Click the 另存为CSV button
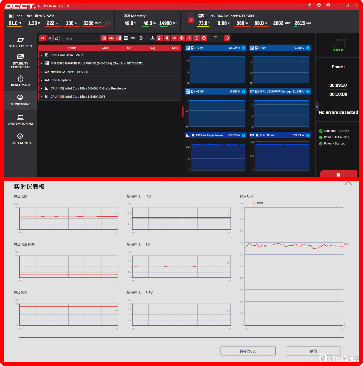The height and width of the screenshot is (366, 363). (x=248, y=351)
